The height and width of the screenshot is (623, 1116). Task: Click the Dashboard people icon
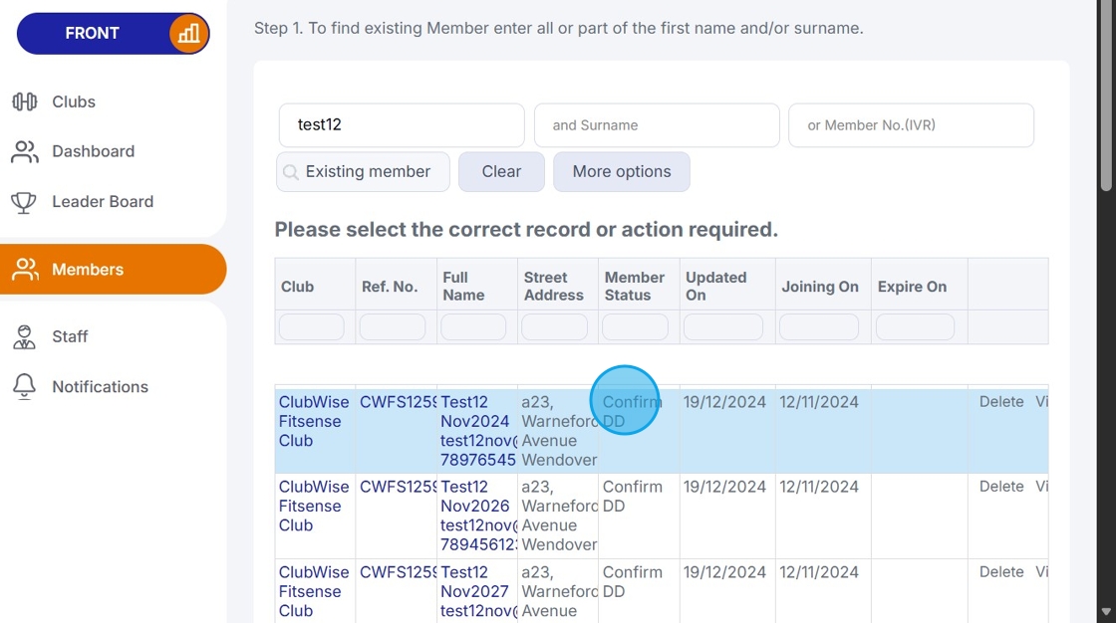[24, 150]
